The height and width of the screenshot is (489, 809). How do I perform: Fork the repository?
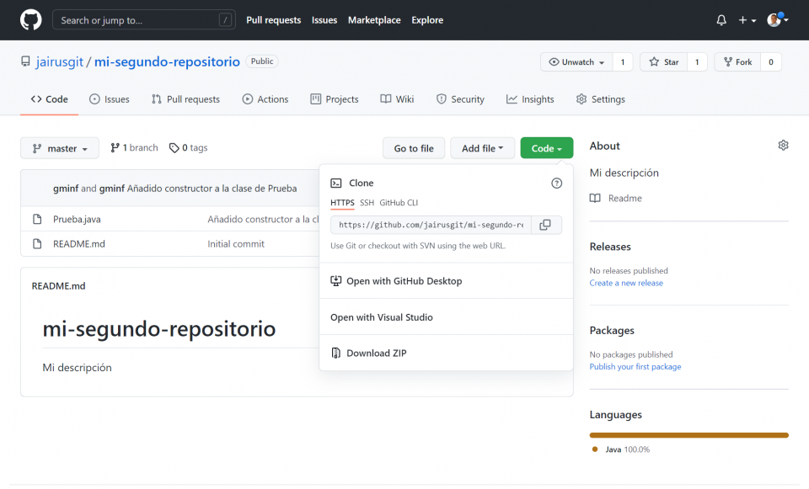coord(738,61)
